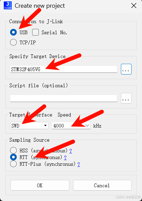The width and height of the screenshot is (142, 201).
Task: Close the Create new project dialog
Action: pos(134,6)
